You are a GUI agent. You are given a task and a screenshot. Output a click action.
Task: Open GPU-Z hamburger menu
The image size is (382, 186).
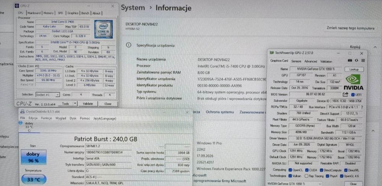coord(363,60)
